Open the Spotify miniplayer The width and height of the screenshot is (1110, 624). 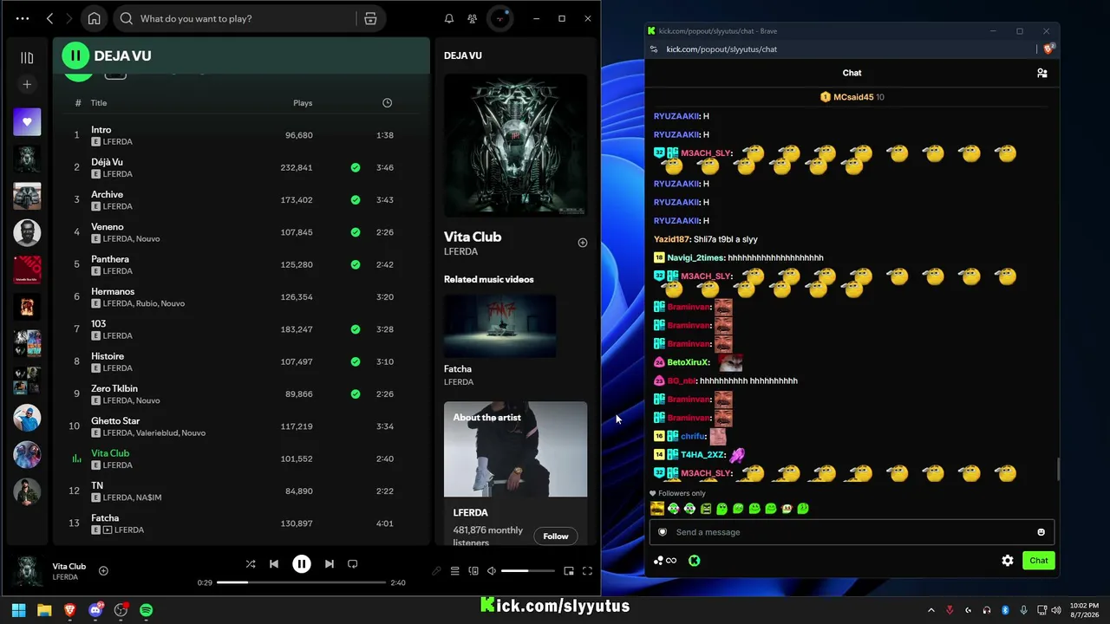[x=569, y=571]
